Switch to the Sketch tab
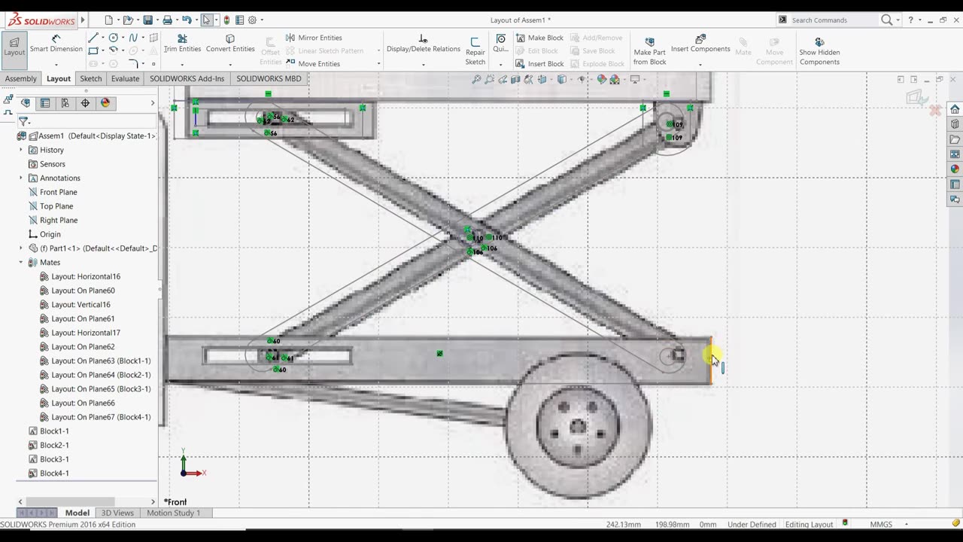This screenshot has height=542, width=963. [x=91, y=78]
